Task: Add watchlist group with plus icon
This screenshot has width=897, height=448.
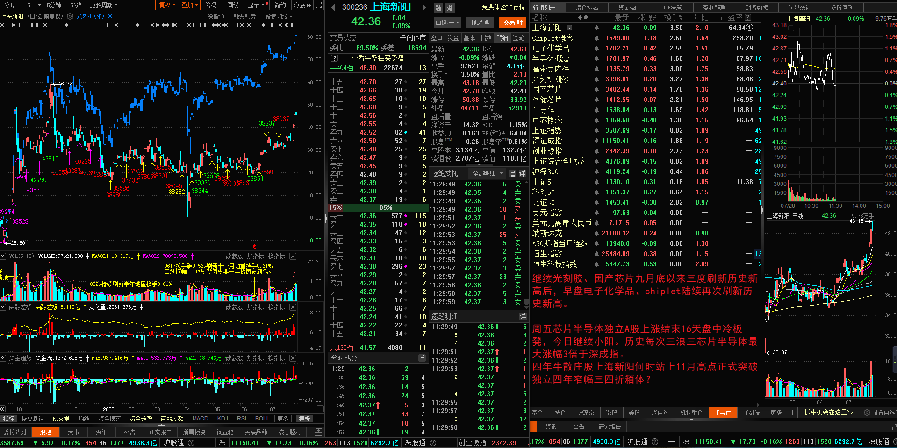Action: tap(792, 412)
